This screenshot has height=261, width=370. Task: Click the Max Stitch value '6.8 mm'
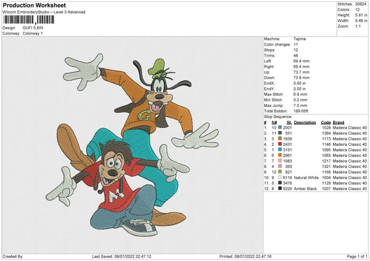click(x=300, y=94)
